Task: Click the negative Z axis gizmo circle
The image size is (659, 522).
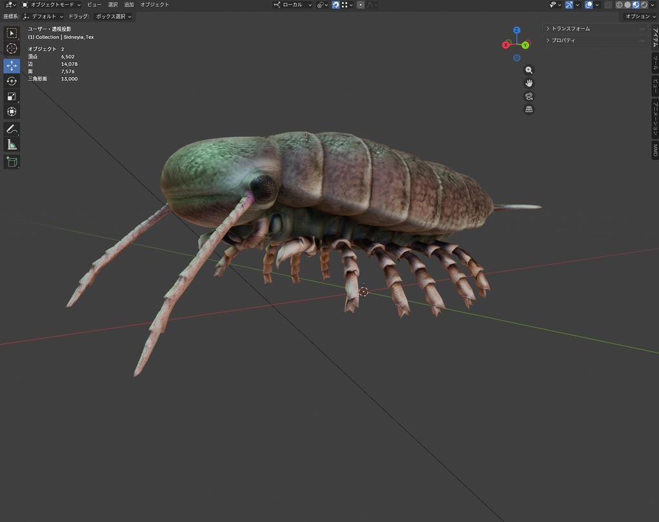Action: [x=517, y=58]
